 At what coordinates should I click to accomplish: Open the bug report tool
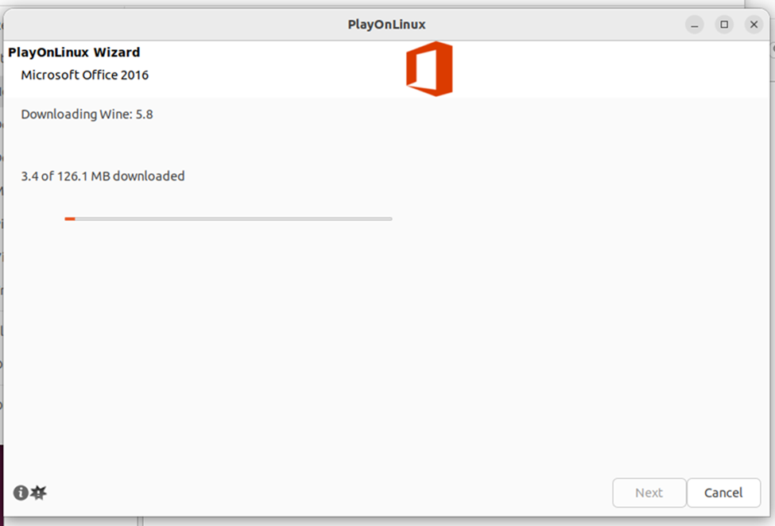pos(37,493)
